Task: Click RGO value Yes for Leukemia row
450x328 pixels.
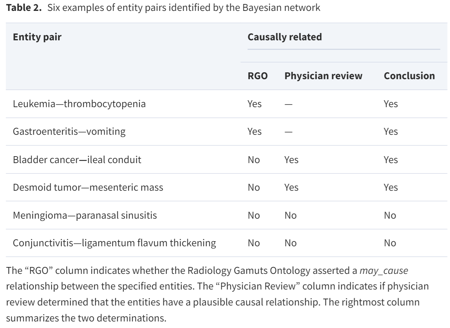Action: (254, 104)
